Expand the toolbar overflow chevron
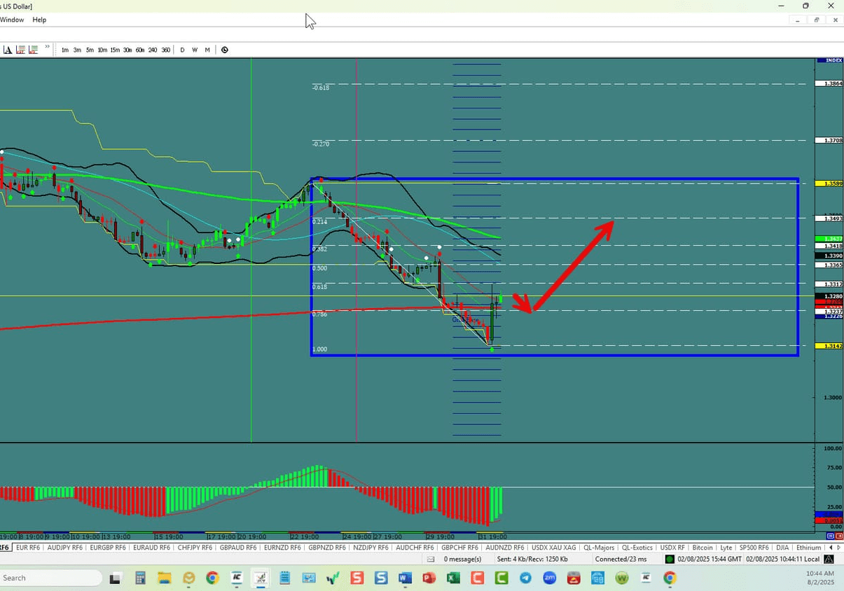Screen dimensions: 844x591 pos(46,47)
